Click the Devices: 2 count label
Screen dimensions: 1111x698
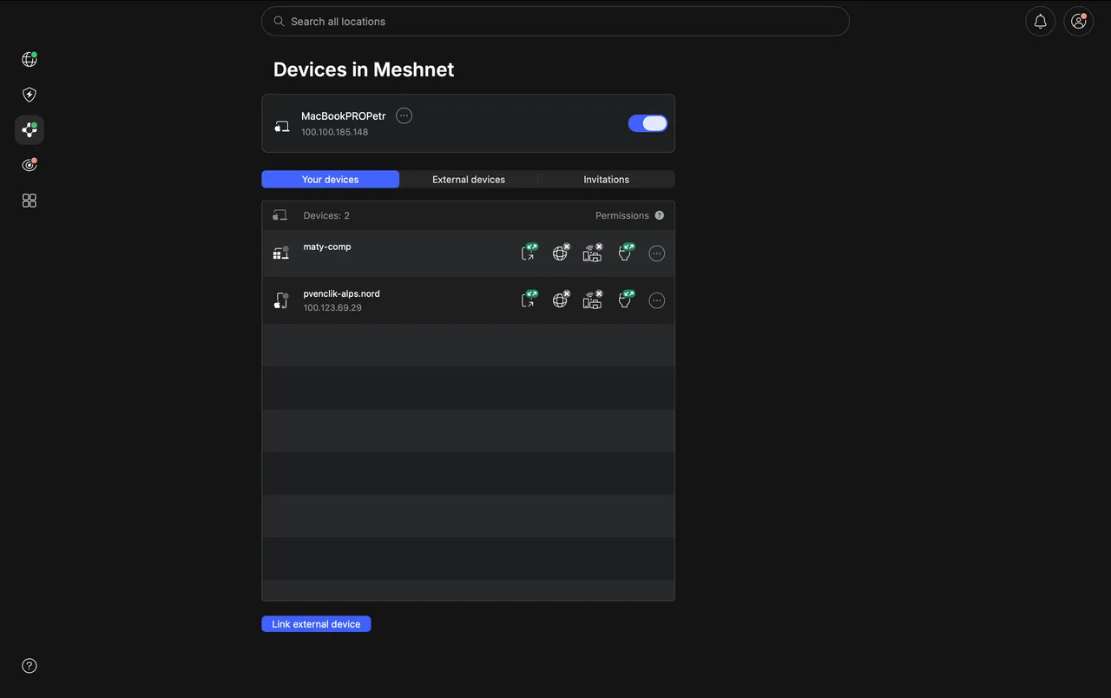click(326, 215)
